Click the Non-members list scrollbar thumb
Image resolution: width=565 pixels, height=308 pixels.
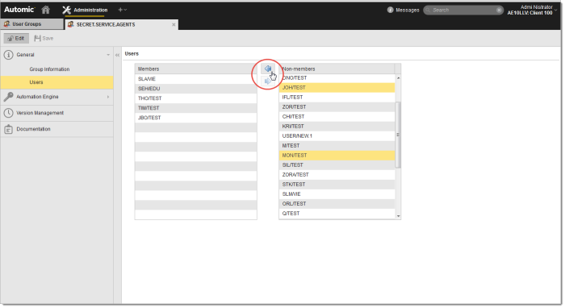[398, 135]
